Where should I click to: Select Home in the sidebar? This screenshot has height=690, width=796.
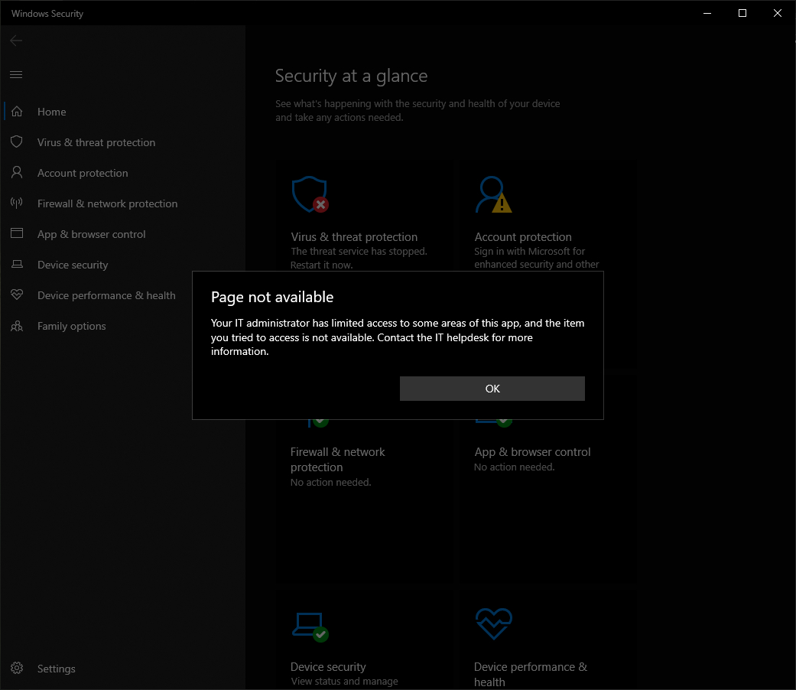(x=52, y=112)
